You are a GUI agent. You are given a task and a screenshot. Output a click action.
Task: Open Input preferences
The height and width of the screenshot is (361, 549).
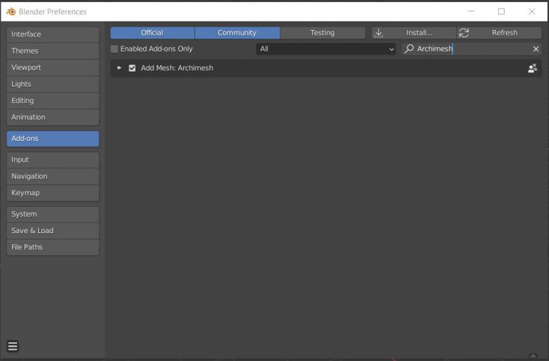[x=53, y=159]
